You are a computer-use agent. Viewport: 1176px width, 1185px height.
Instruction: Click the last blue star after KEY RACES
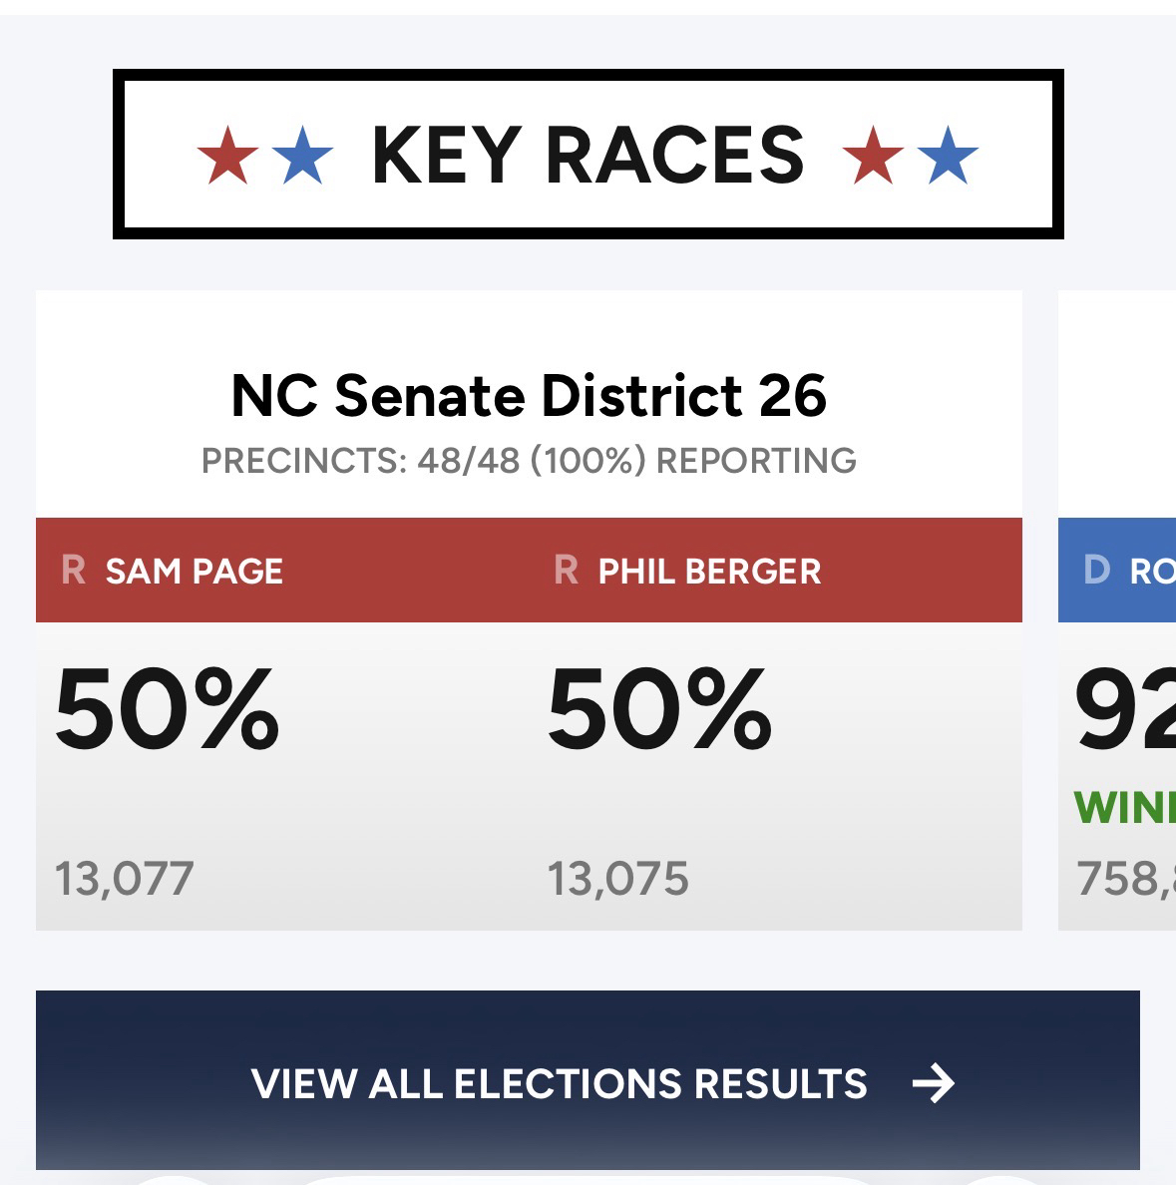[948, 156]
